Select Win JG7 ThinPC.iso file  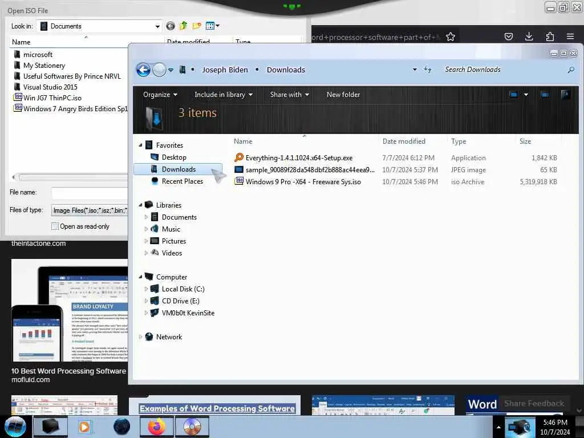52,98
